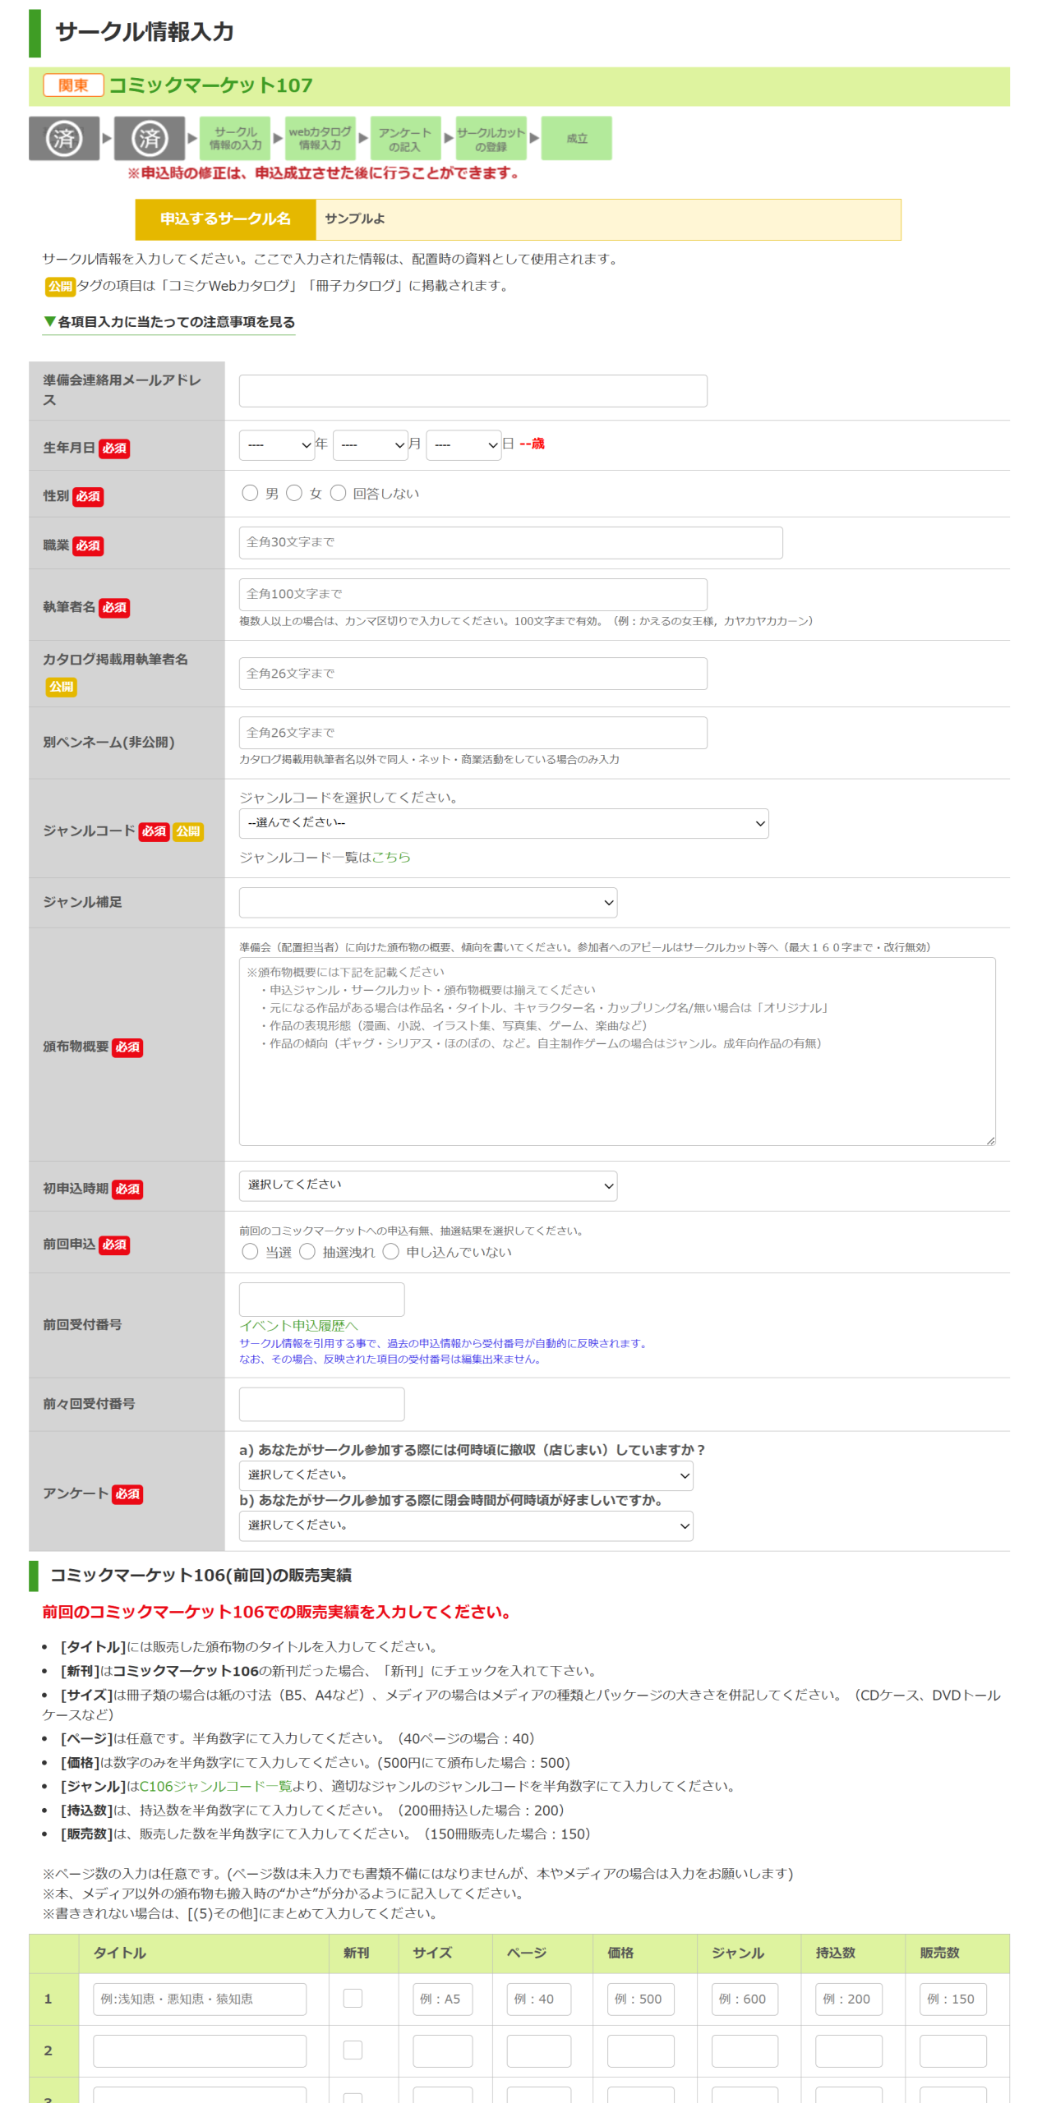The width and height of the screenshot is (1042, 2103).
Task: Select the サークルカットの登録 step
Action: tap(491, 138)
